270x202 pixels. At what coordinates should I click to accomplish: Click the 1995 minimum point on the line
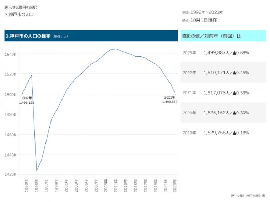[37, 171]
